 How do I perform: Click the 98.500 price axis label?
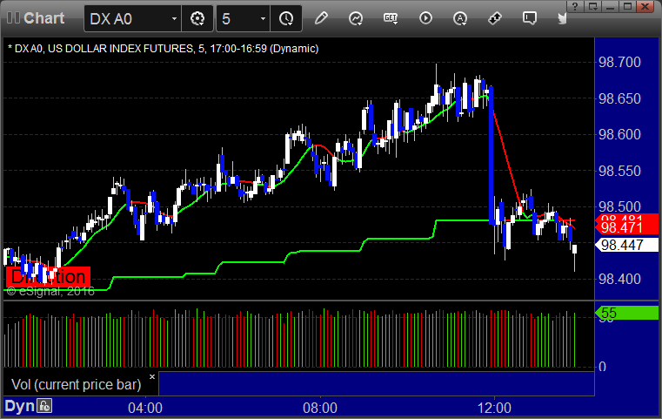pos(619,206)
